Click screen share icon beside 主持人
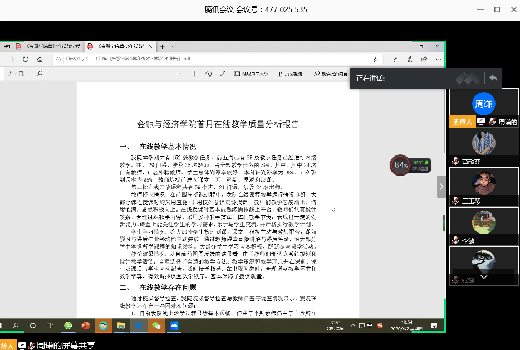This screenshot has height=350, width=520. click(x=481, y=121)
